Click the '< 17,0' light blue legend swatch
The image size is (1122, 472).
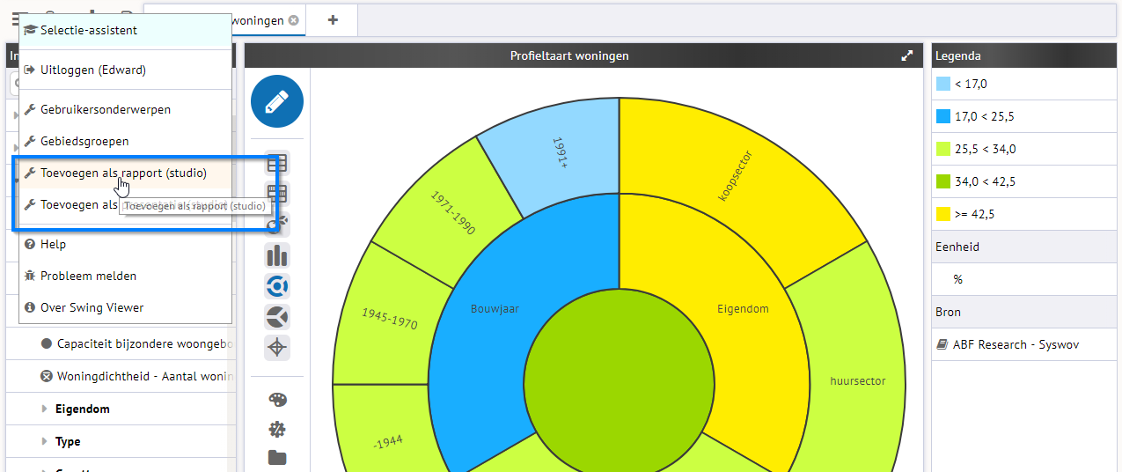point(943,84)
